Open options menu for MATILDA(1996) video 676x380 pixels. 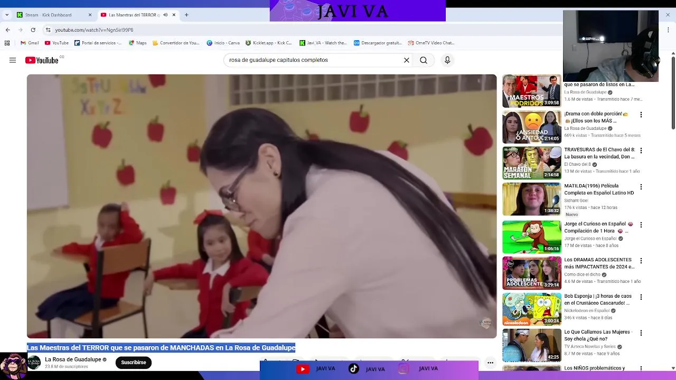(x=641, y=187)
